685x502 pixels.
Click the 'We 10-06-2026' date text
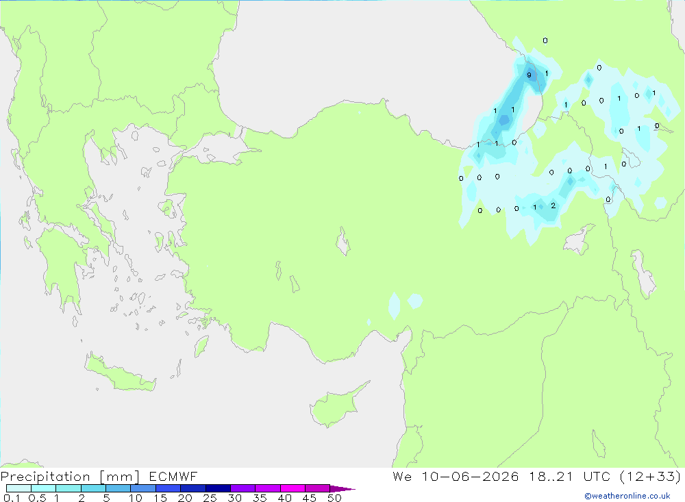pos(456,476)
